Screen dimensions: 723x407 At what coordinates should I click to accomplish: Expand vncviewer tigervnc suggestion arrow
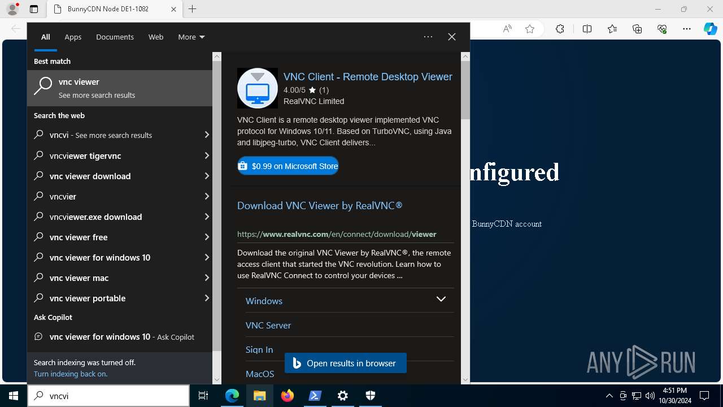pos(207,155)
